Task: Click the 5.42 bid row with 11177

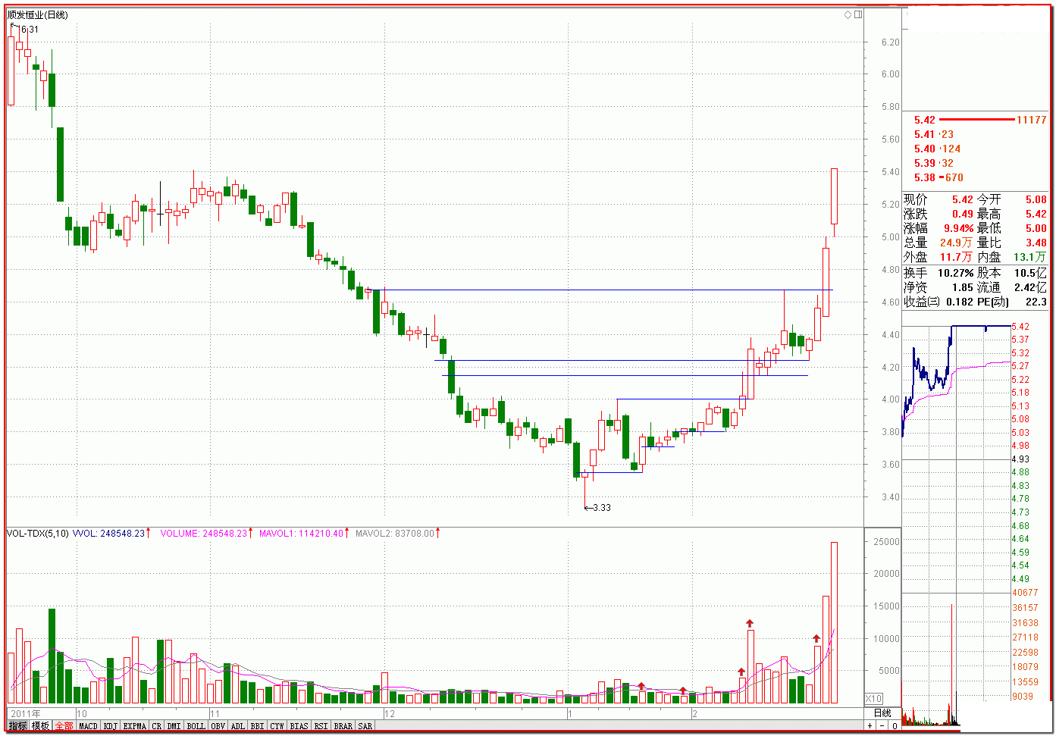Action: (979, 120)
